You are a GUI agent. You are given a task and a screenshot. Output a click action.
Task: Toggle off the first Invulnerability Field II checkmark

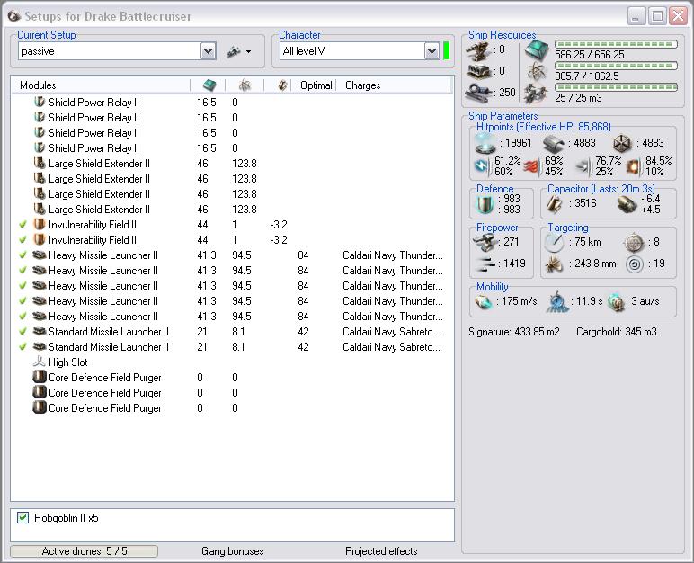pos(22,225)
